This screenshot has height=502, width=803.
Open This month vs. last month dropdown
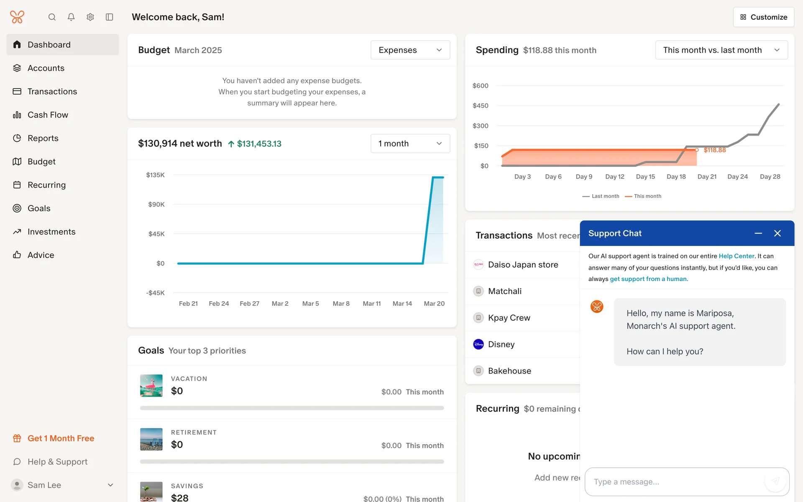point(721,50)
